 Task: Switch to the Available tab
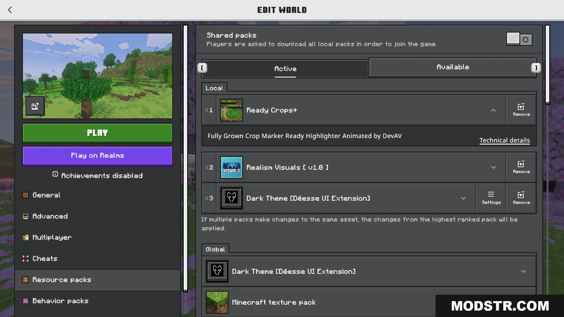pyautogui.click(x=453, y=67)
